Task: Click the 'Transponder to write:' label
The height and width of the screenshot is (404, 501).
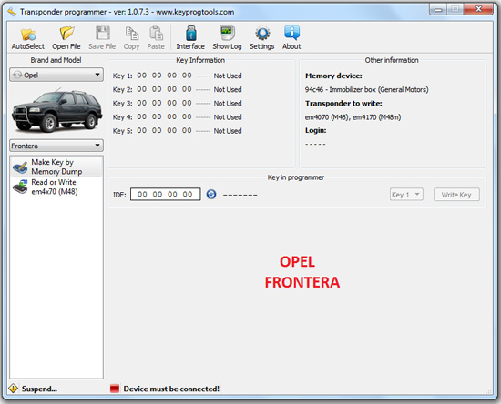Action: coord(343,104)
